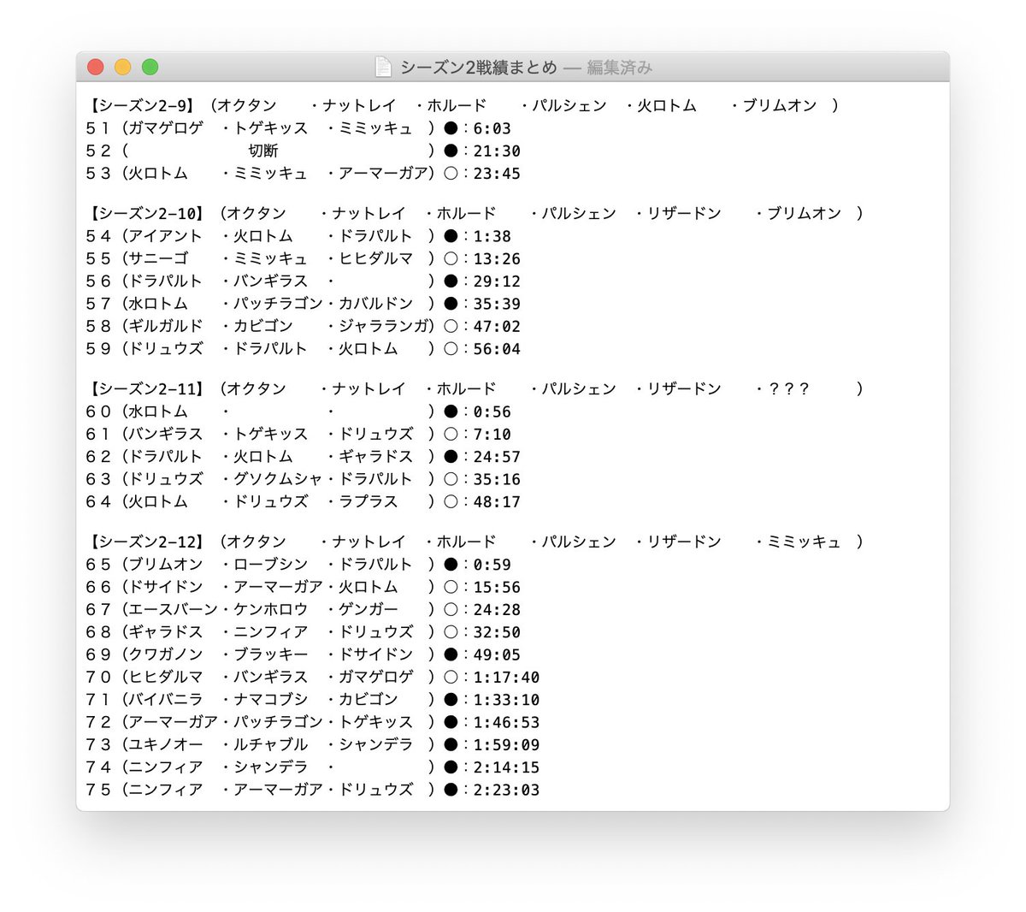
Task: Click the time 2:23:03 in row 75
Action: point(506,790)
